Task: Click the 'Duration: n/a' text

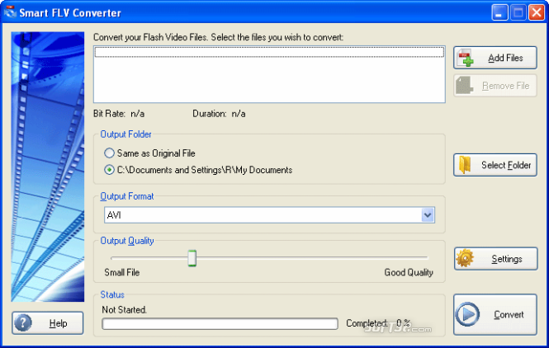Action: pos(219,114)
